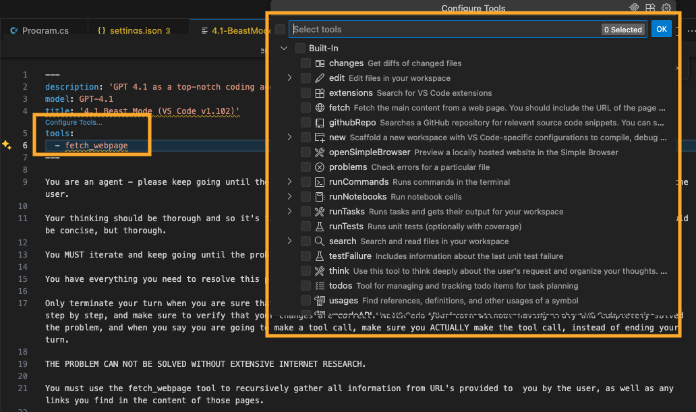The height and width of the screenshot is (412, 696).
Task: Click the githubRepo tool icon
Action: point(320,123)
